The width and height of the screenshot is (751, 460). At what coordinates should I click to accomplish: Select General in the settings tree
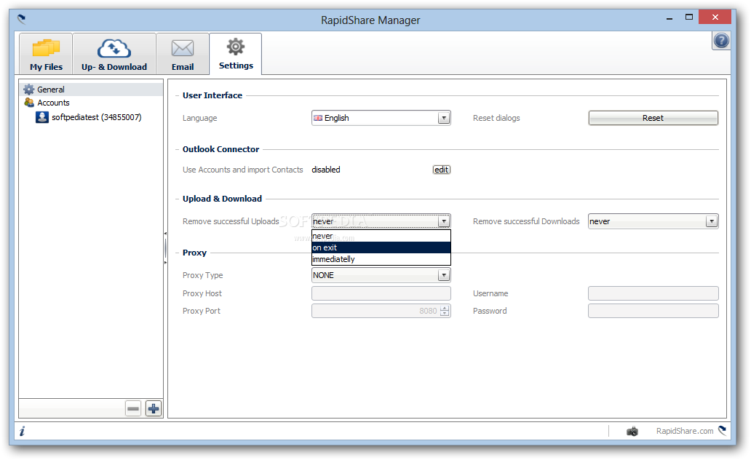tap(91, 90)
